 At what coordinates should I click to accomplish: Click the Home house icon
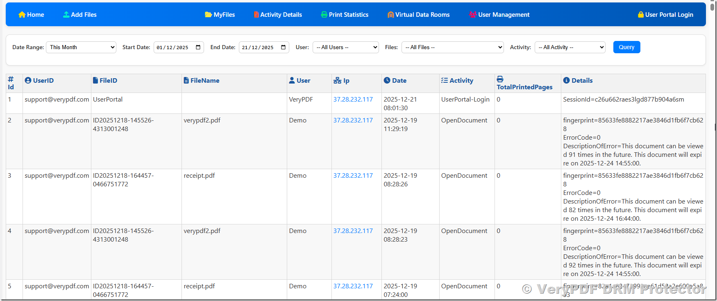coord(22,15)
